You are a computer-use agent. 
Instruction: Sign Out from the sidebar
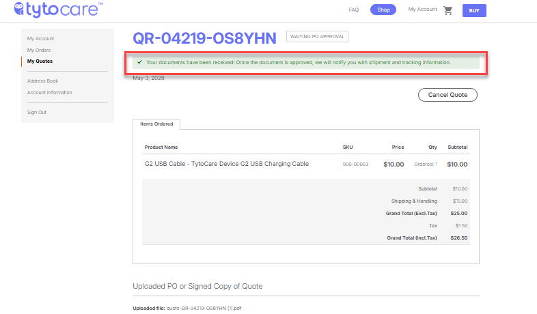[x=37, y=113]
